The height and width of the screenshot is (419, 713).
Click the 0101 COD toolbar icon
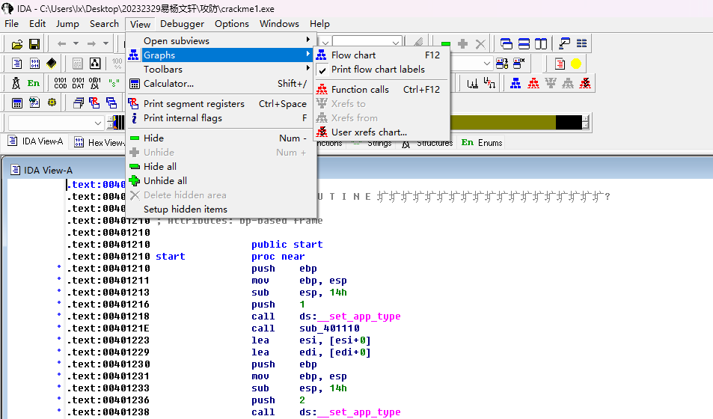[x=60, y=83]
